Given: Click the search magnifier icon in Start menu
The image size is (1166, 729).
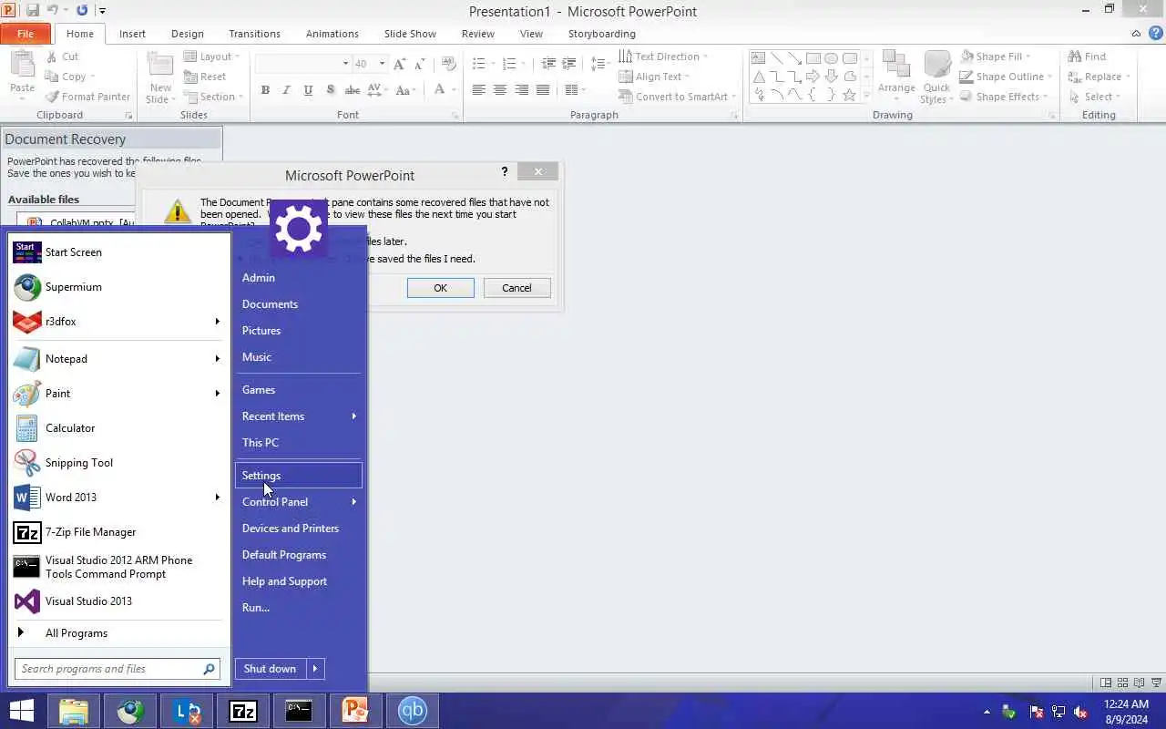Looking at the screenshot, I should (209, 669).
